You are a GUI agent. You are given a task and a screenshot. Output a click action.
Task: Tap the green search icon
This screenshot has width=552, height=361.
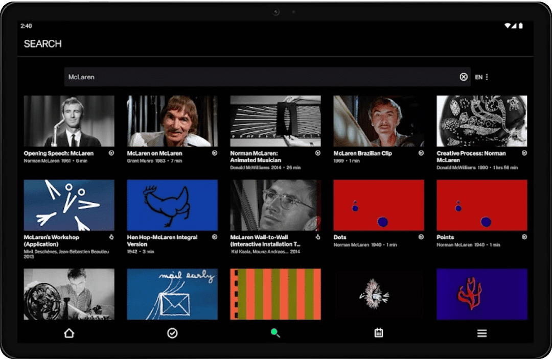[x=275, y=332]
